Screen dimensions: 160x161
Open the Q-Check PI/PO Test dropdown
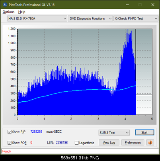(x=136, y=19)
